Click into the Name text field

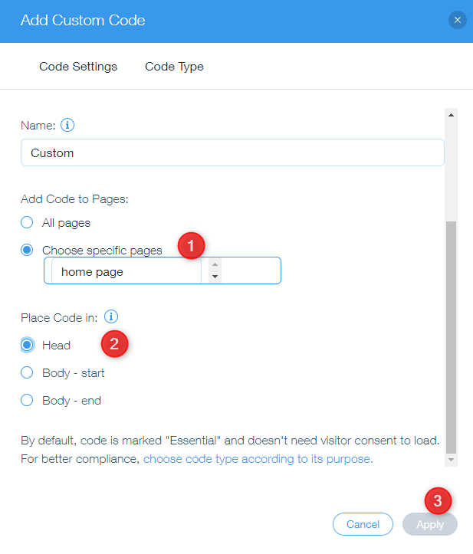(x=232, y=152)
